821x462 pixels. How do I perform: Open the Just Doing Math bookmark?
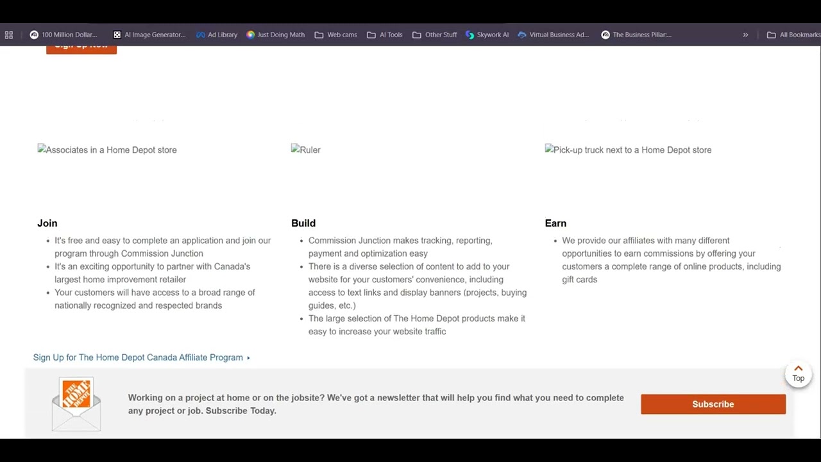coord(276,35)
